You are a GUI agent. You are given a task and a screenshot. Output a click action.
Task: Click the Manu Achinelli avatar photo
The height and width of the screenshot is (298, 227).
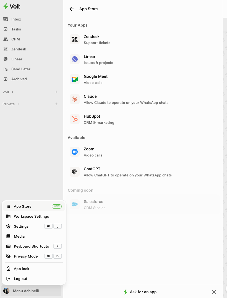(x=6, y=291)
